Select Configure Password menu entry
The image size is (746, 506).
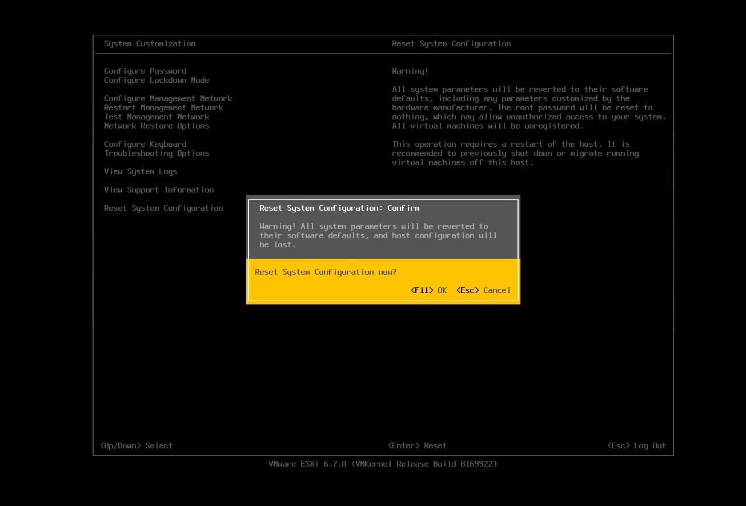(x=145, y=71)
